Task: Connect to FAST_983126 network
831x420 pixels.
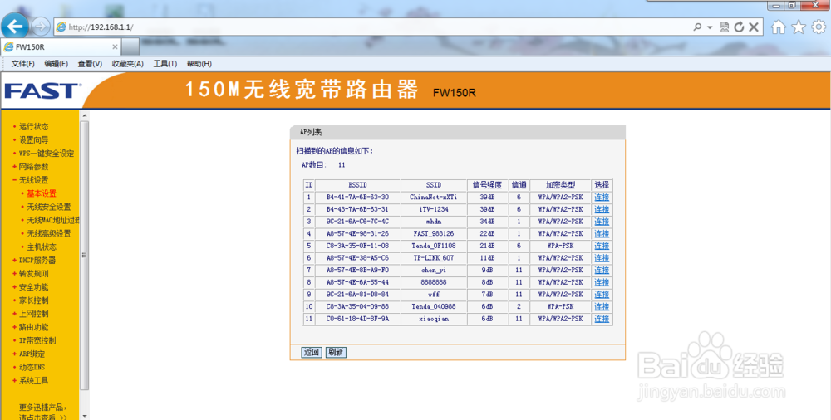Action: [x=602, y=233]
